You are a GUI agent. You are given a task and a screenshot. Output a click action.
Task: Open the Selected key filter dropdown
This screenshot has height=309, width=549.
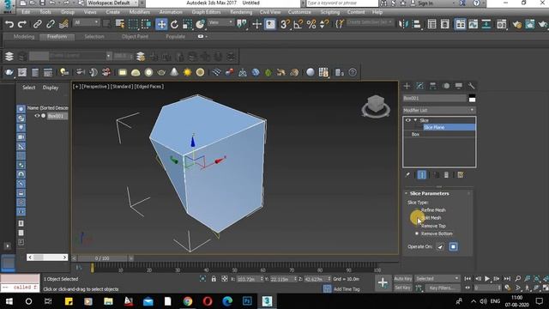[437, 279]
